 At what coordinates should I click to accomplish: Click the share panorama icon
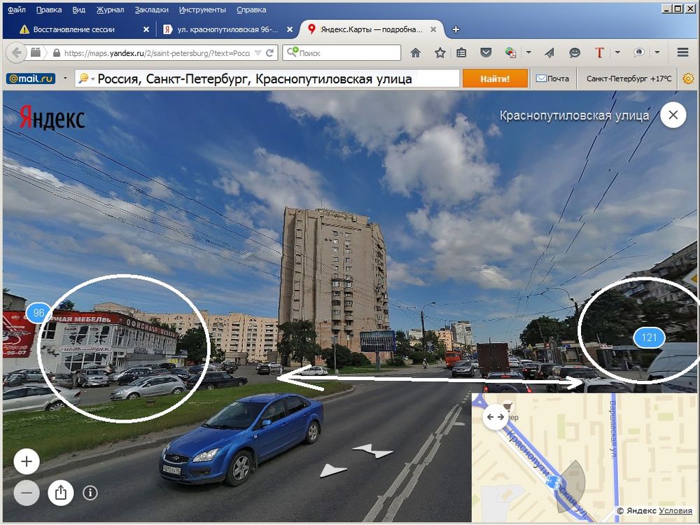(x=60, y=493)
